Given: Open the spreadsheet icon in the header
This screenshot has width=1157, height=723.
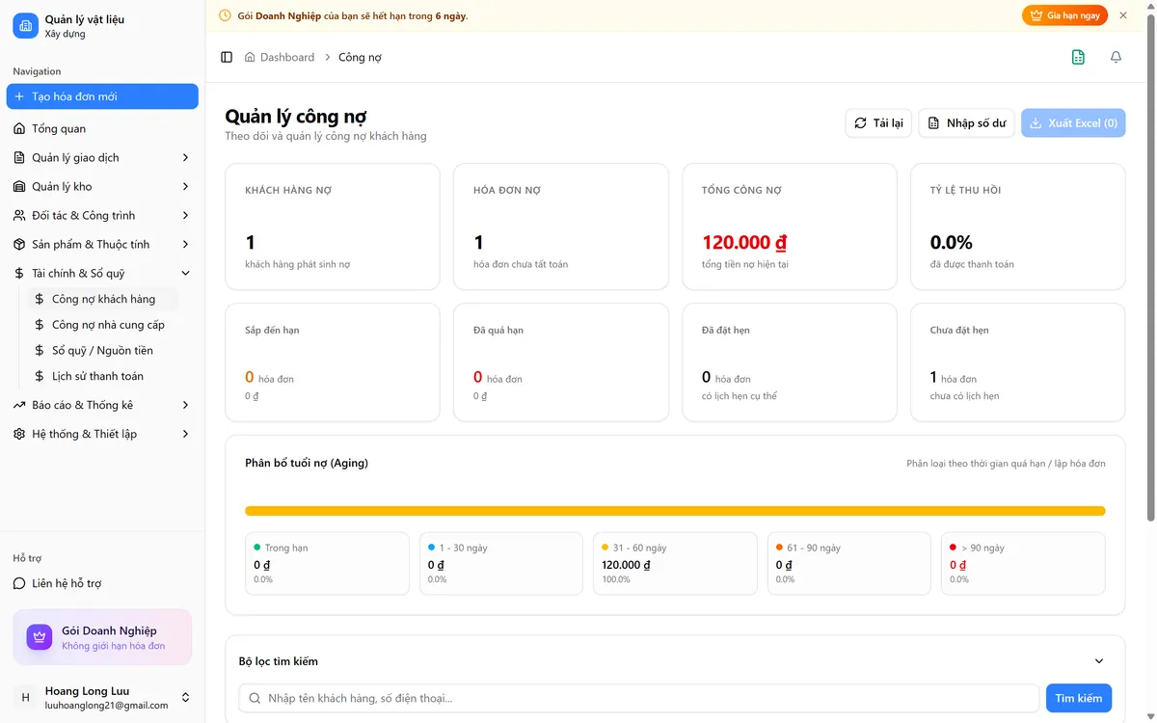Looking at the screenshot, I should pyautogui.click(x=1078, y=57).
